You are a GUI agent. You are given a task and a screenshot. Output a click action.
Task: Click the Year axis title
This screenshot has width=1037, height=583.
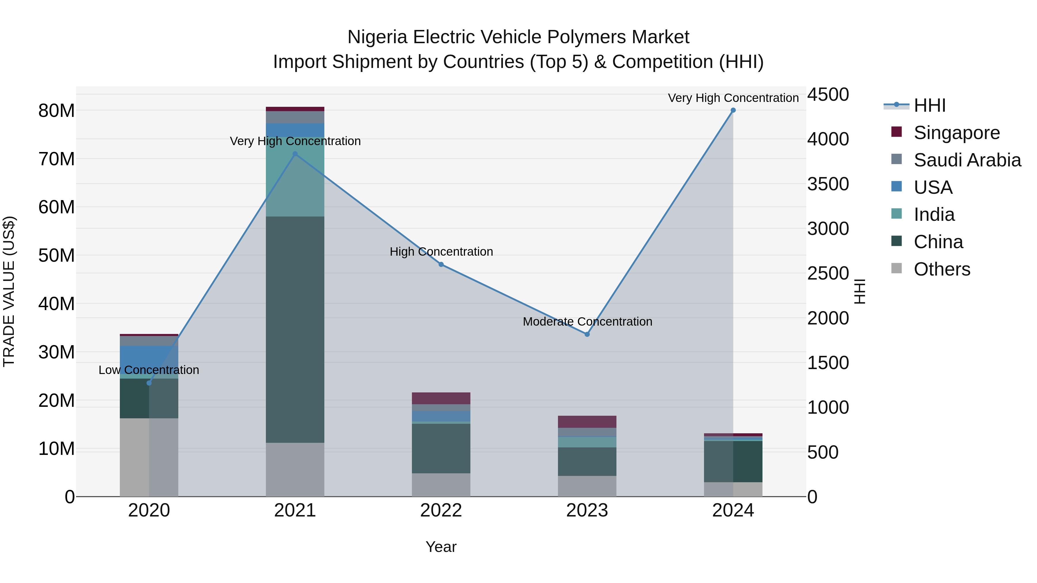(x=441, y=547)
